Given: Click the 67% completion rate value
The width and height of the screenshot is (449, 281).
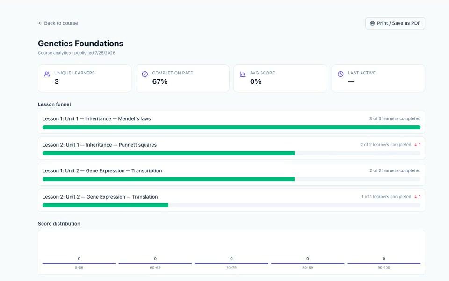Looking at the screenshot, I should pyautogui.click(x=160, y=81).
